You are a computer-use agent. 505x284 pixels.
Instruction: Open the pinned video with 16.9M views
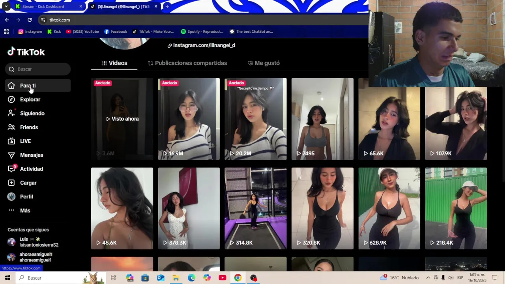point(189,119)
